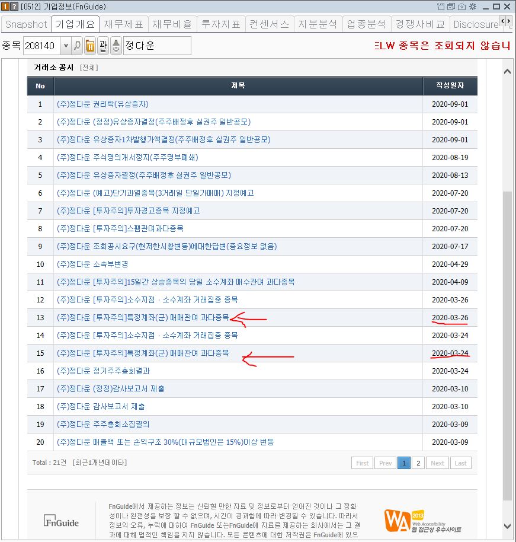Open the 컨센서스 tab
This screenshot has height=542, width=516.
pos(270,24)
